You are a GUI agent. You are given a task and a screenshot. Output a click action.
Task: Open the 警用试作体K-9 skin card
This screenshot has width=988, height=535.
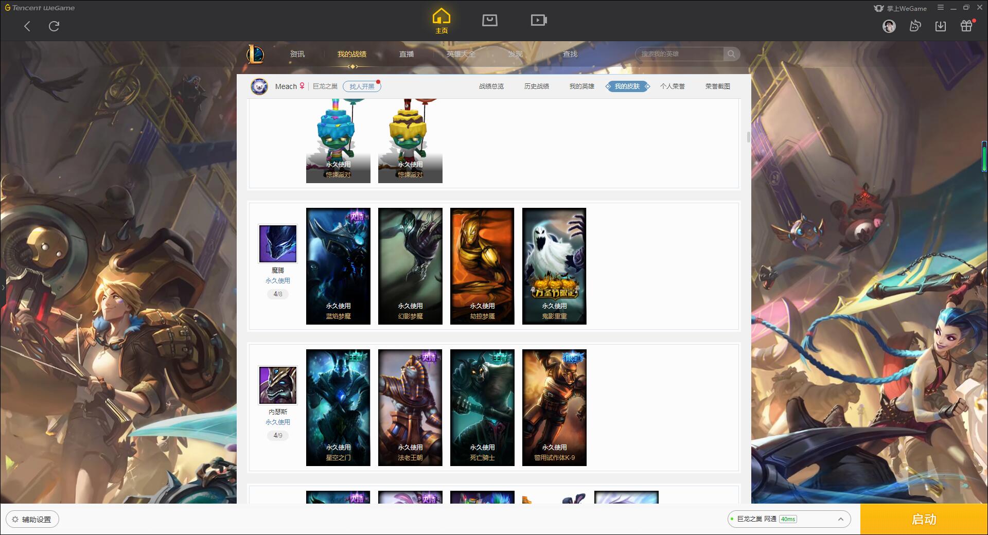554,407
